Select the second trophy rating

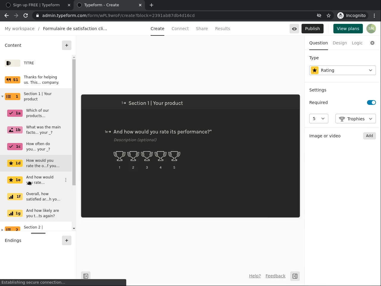[133, 156]
